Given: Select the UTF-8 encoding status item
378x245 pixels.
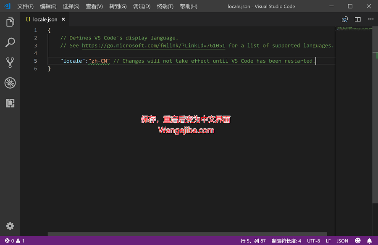Looking at the screenshot, I should click(313, 241).
